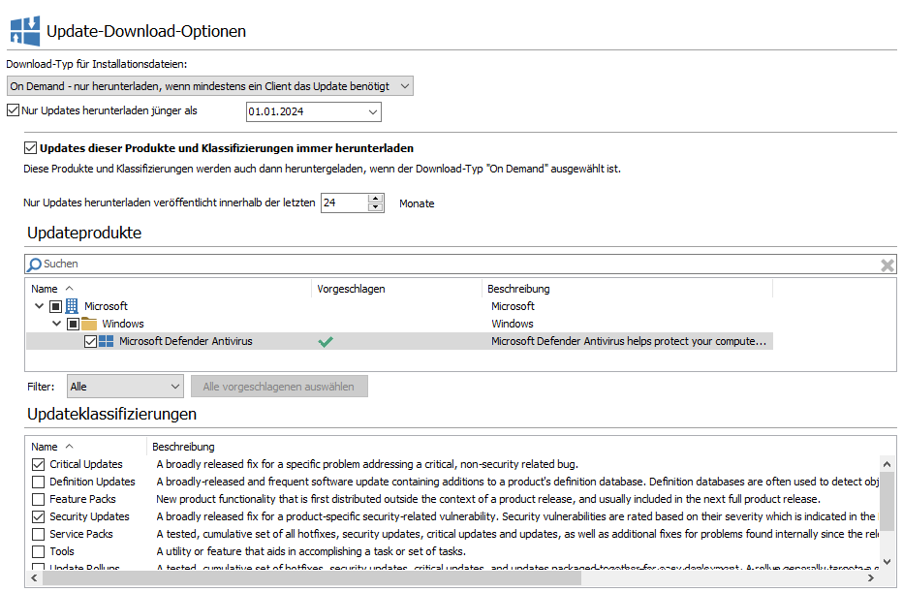Uncheck Microsoft Defender Antivirus checkbox
Viewport: 903px width, 592px height.
(90, 341)
